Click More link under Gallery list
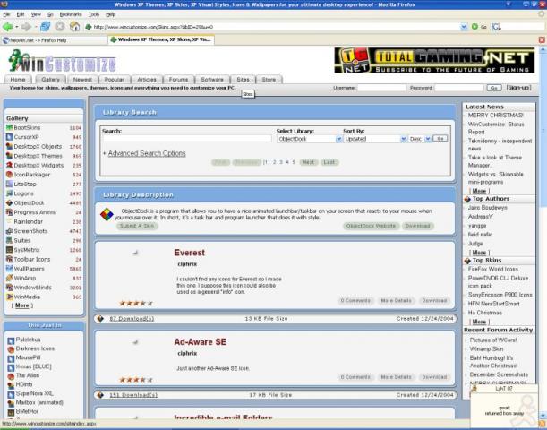 point(21,305)
